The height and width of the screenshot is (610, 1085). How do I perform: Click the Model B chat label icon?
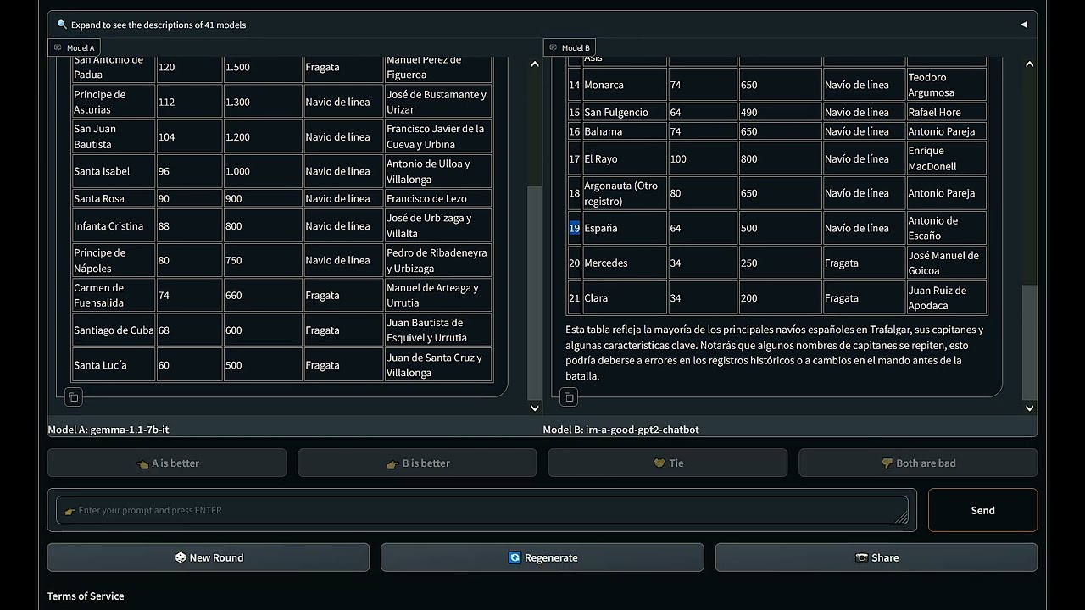(554, 47)
